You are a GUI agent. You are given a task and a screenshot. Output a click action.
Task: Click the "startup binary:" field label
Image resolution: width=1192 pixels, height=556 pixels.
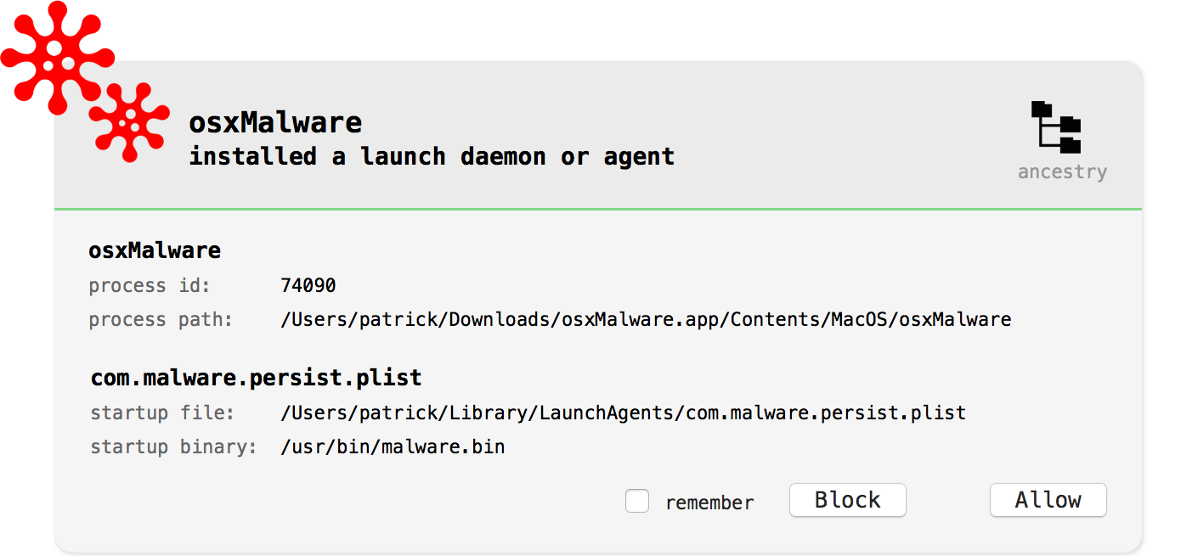[173, 447]
